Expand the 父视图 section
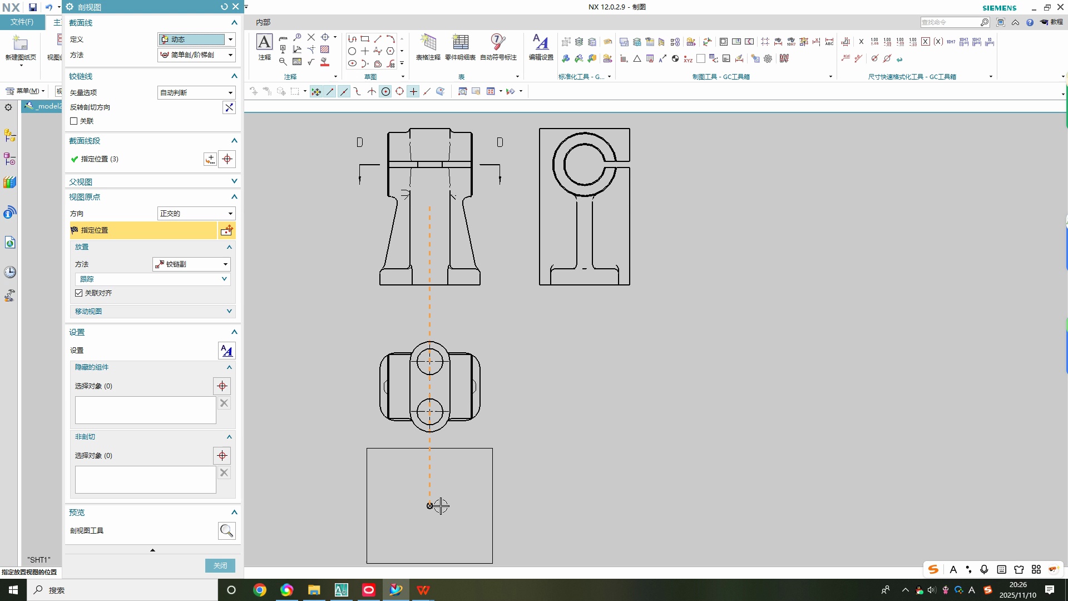The image size is (1068, 601). [x=152, y=182]
